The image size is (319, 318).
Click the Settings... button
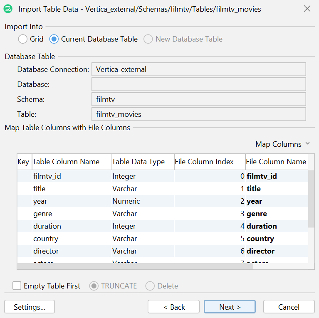[x=30, y=307]
